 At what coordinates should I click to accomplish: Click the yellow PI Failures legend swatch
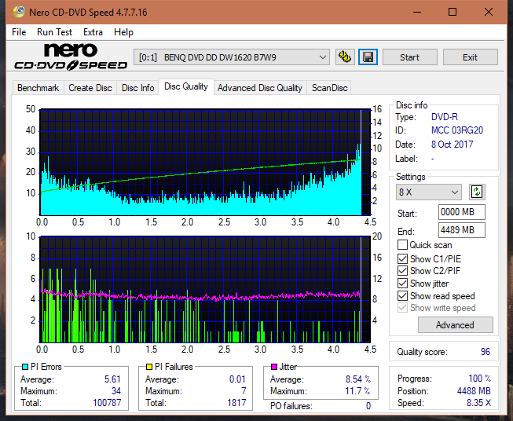click(x=149, y=367)
